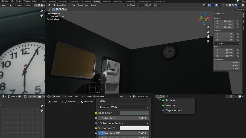This screenshot has height=138, width=246.
Task: Unlink Material.054 with X icon
Action: (163, 96)
